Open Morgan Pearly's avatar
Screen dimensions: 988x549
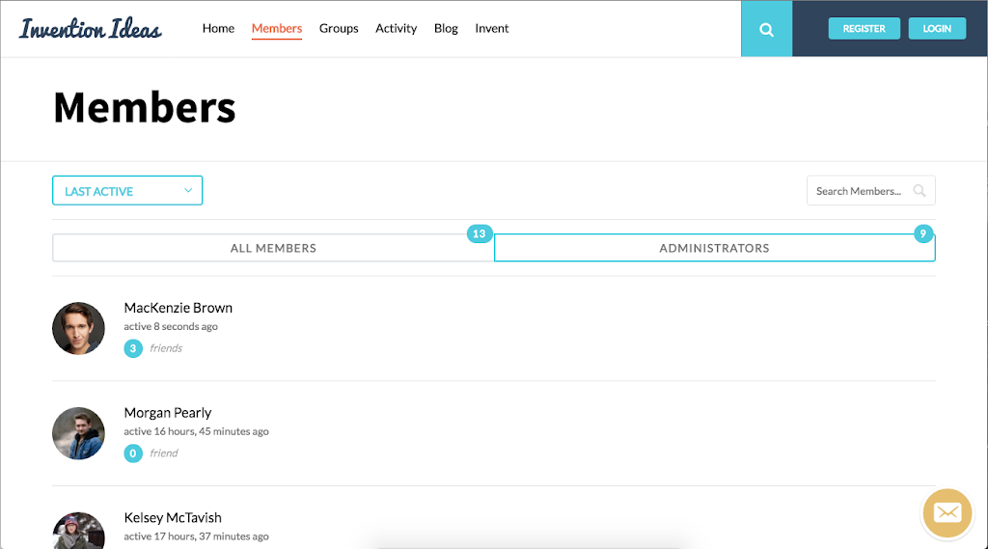coord(78,433)
